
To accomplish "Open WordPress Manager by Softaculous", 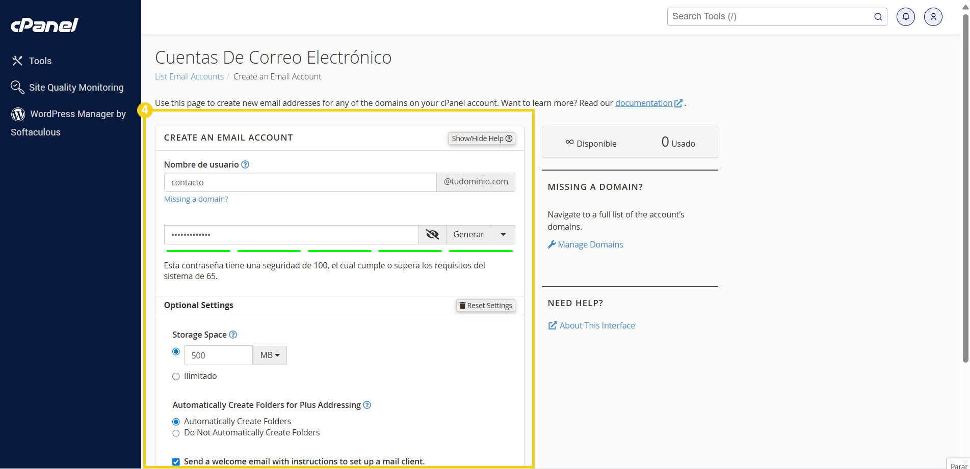I will pos(77,114).
